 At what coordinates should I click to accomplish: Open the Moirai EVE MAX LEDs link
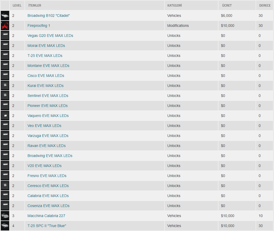(46, 46)
